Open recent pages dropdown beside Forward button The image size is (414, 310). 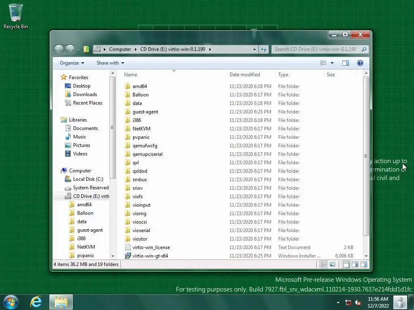(78, 49)
